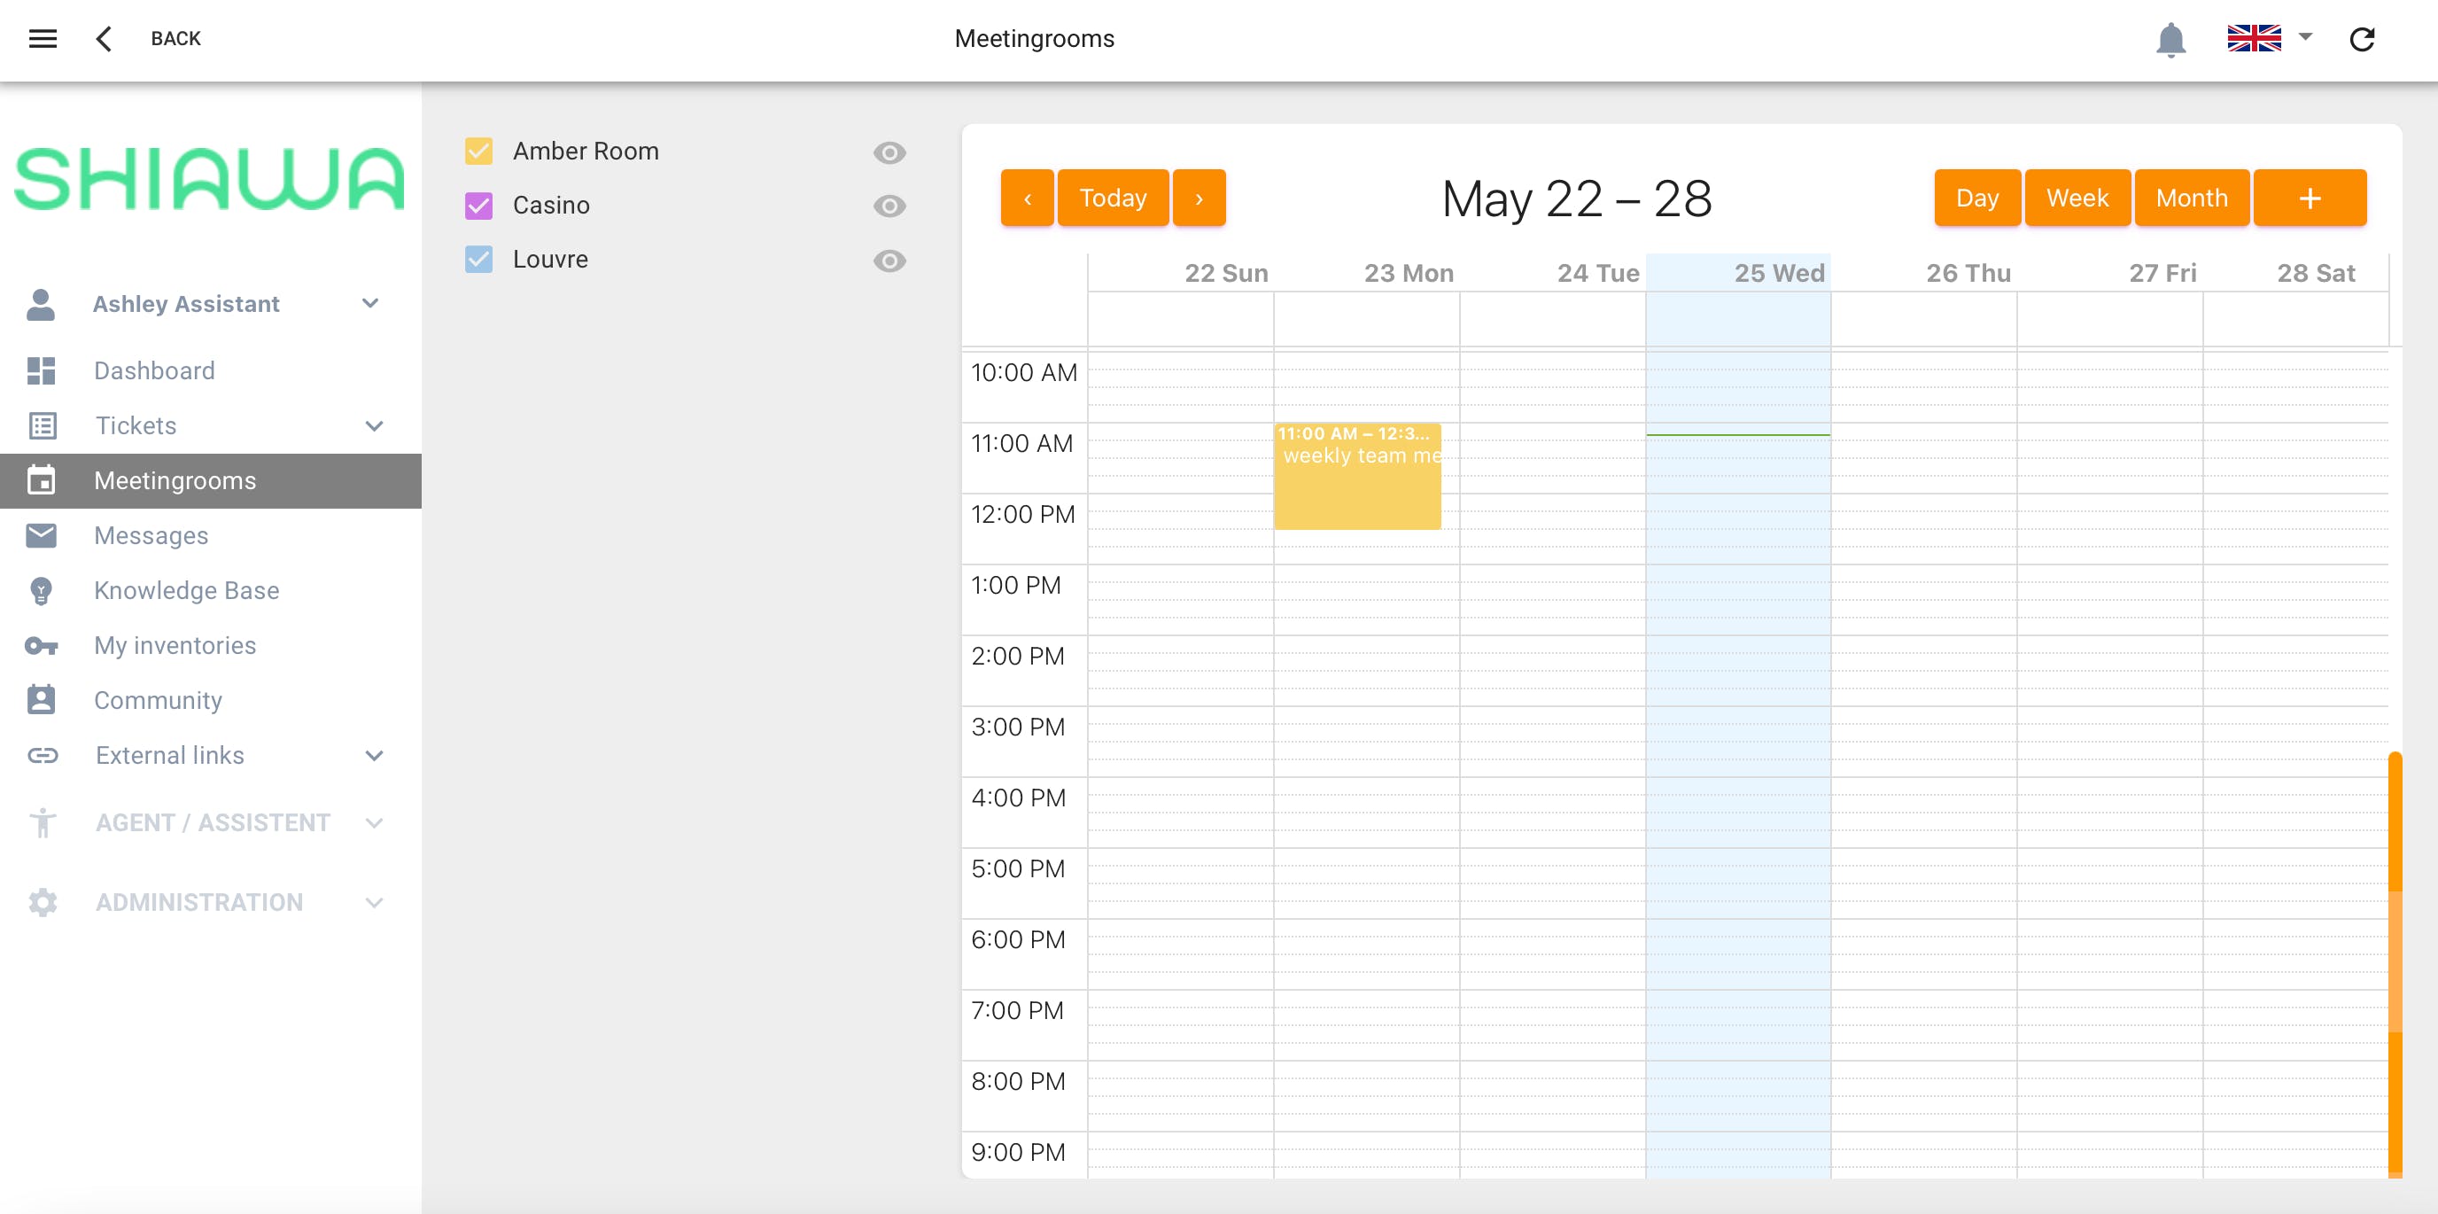The height and width of the screenshot is (1214, 2438).
Task: Expand the Tickets submenu
Action: click(374, 425)
